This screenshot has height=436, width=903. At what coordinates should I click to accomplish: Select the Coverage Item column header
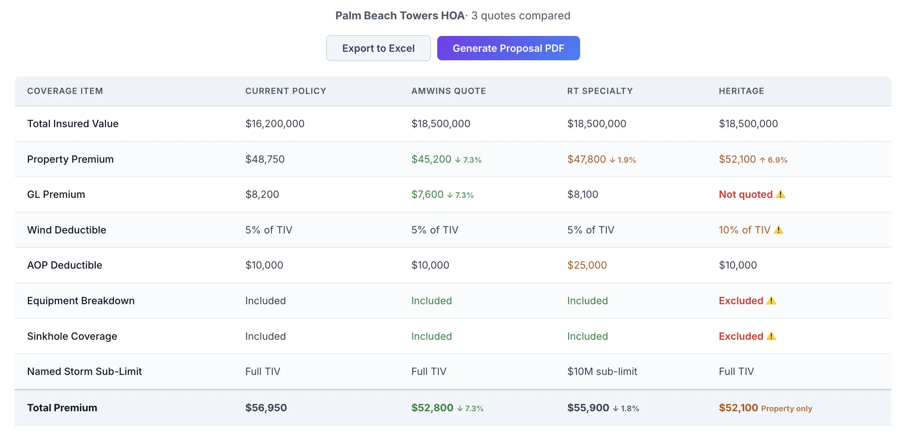click(x=65, y=91)
